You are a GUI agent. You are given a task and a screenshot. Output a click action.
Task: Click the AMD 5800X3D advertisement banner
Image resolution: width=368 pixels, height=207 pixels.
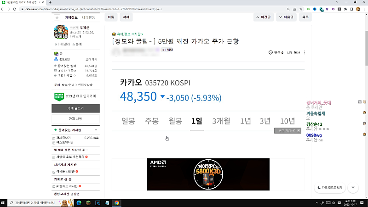coord(208,174)
